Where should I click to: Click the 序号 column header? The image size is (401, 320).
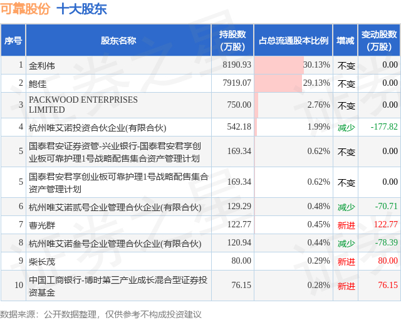(x=13, y=41)
